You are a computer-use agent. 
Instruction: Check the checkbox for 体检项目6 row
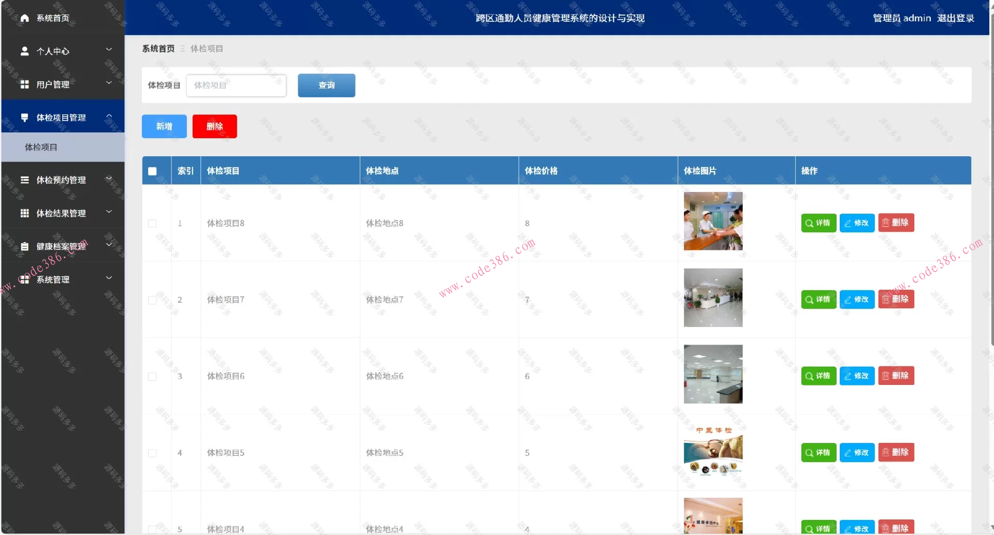[153, 376]
